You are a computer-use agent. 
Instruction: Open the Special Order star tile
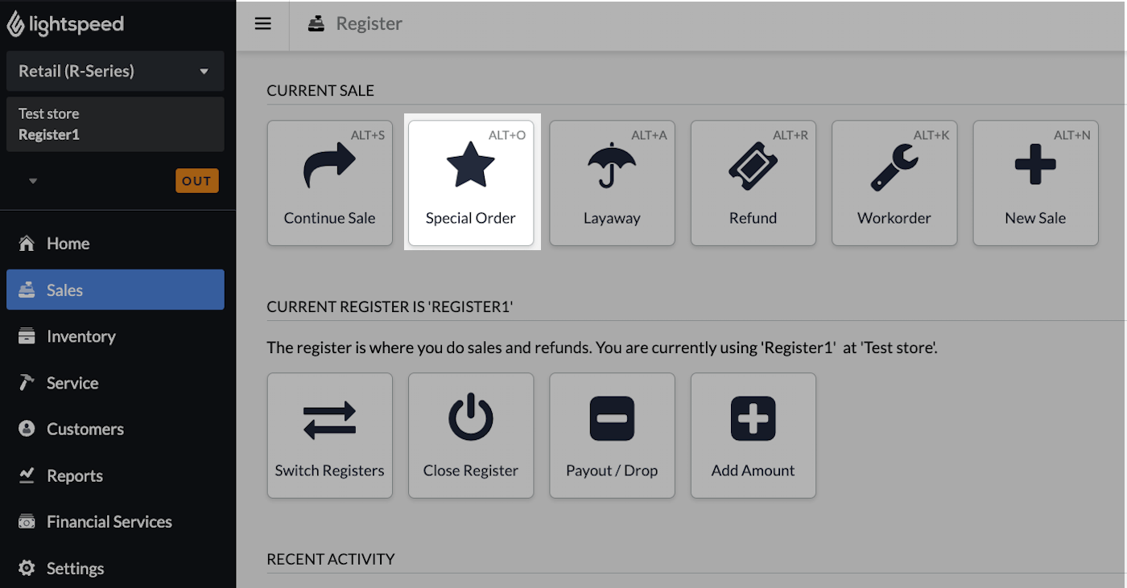coord(471,183)
